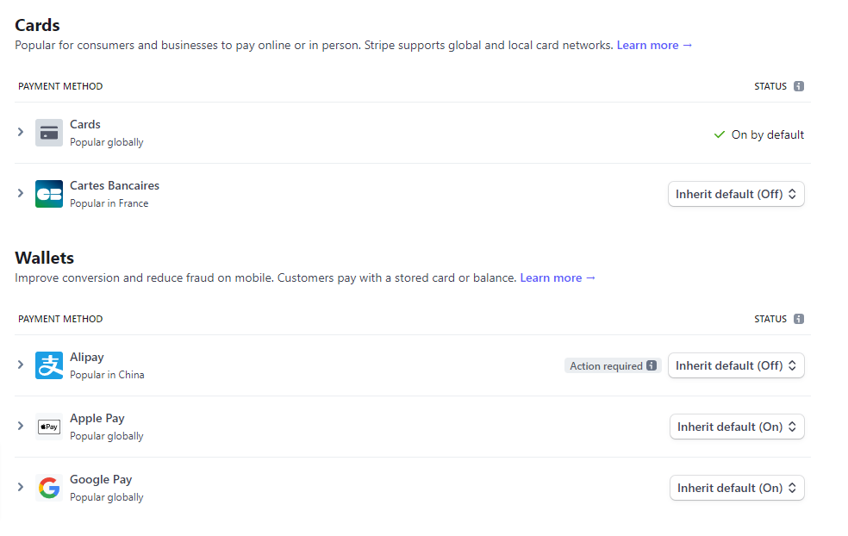Expand the Cards row chevron
The image size is (848, 536).
[21, 133]
